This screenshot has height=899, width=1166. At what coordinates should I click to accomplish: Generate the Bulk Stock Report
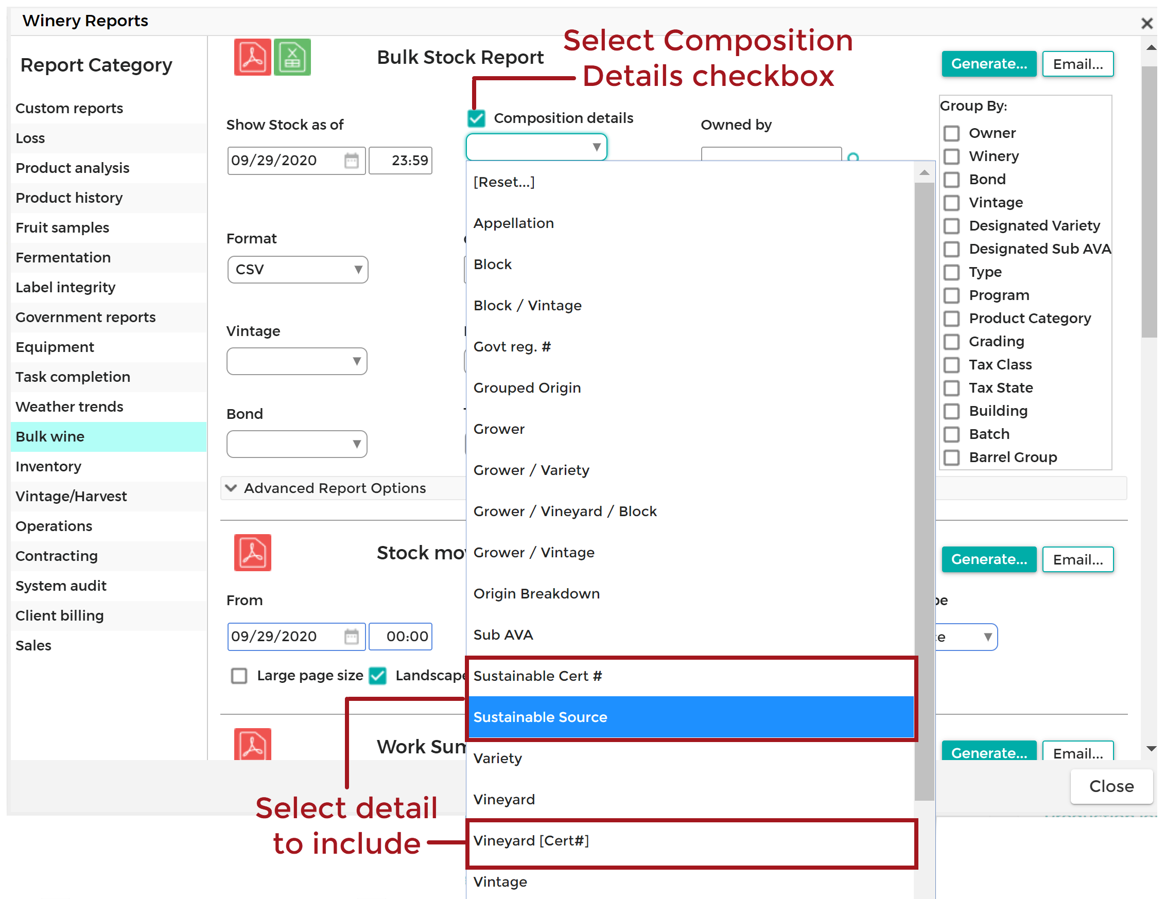point(989,64)
